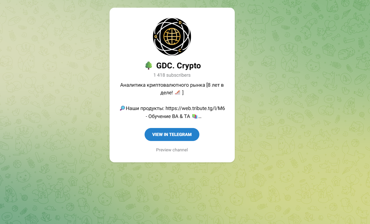Screen dimensions: 370x224
Task: Click the rising chart emoji in the description
Action: click(177, 93)
